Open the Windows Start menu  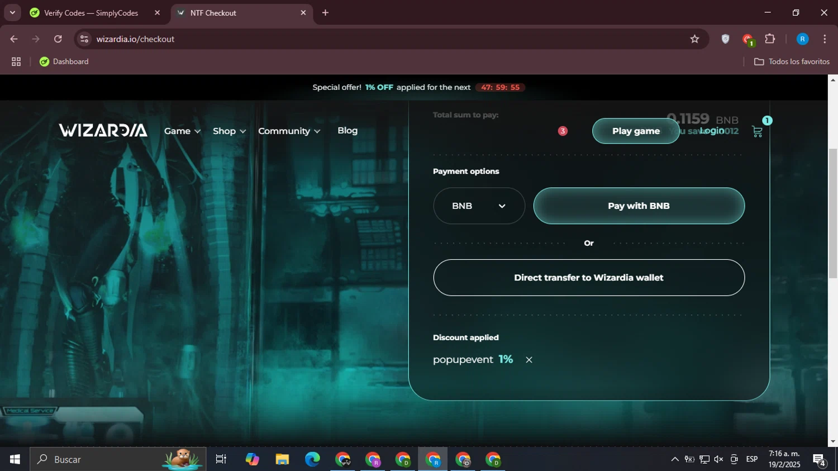15,459
